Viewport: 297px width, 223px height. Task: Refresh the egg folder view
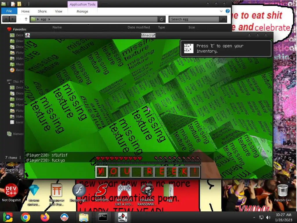[162, 19]
